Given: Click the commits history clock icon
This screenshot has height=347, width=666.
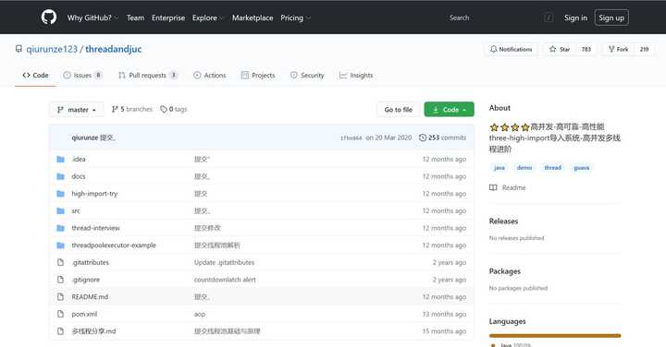Looking at the screenshot, I should [x=423, y=138].
